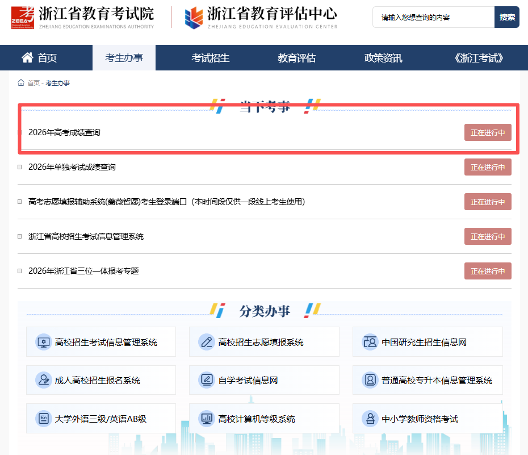Click the 高校招生志愿填报系统 pencil icon

click(x=207, y=342)
